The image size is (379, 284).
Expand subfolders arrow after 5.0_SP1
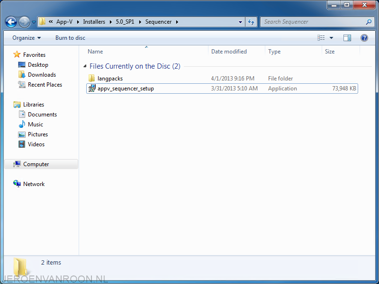click(x=140, y=22)
